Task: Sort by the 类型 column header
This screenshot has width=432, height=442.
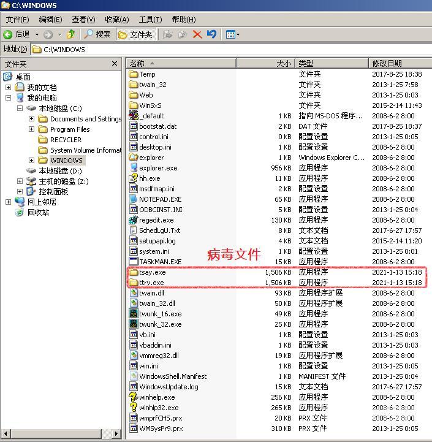Action: pyautogui.click(x=332, y=63)
